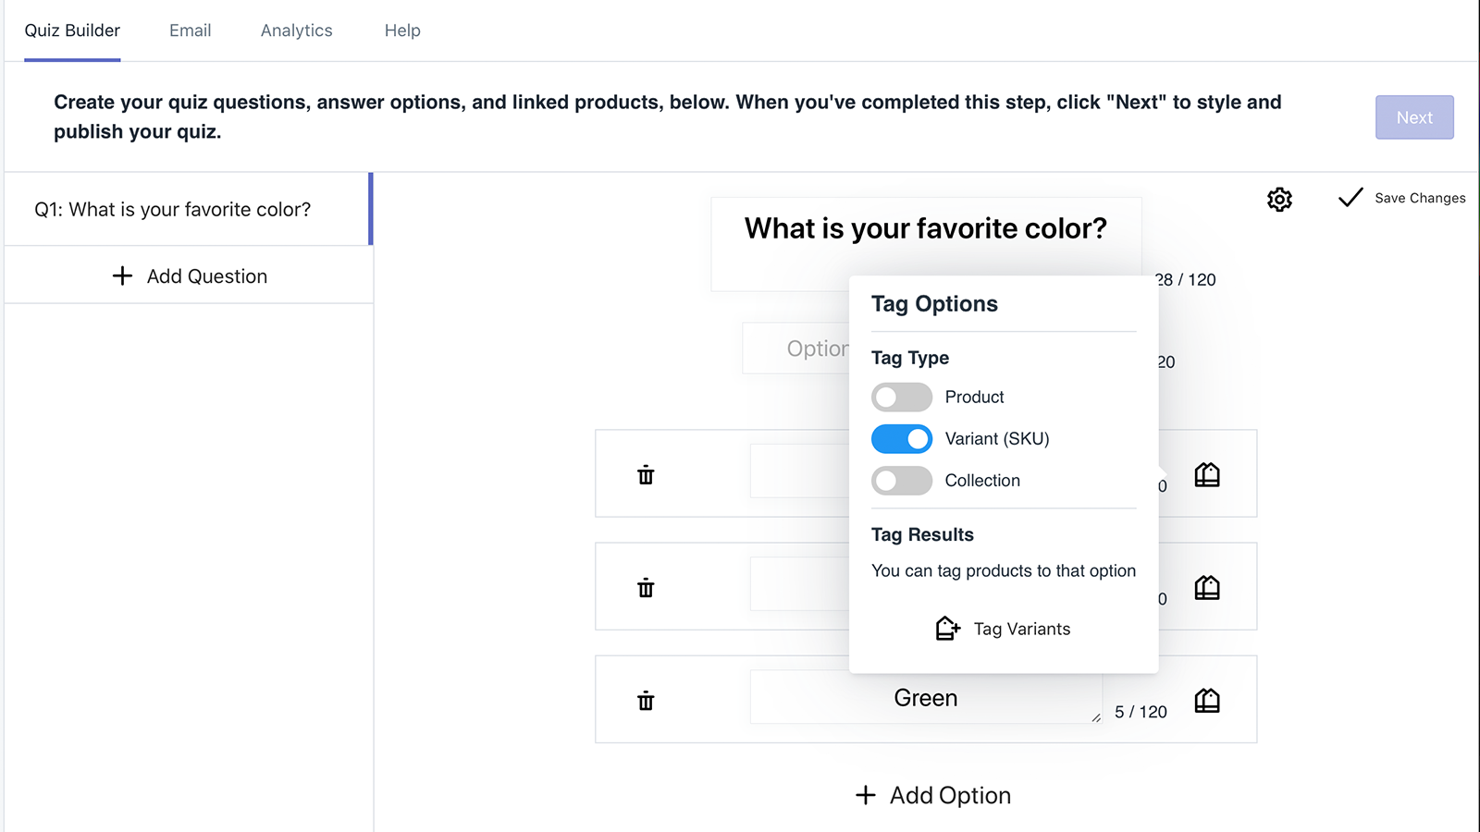Screen dimensions: 1480x832
Task: Open tag options for first answer
Action: point(1207,475)
